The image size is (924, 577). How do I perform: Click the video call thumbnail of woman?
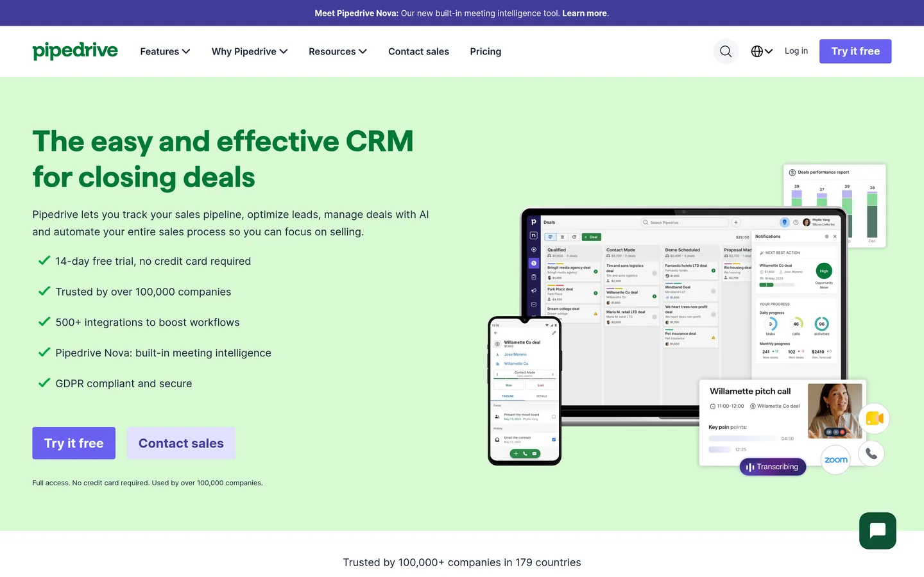tap(835, 411)
